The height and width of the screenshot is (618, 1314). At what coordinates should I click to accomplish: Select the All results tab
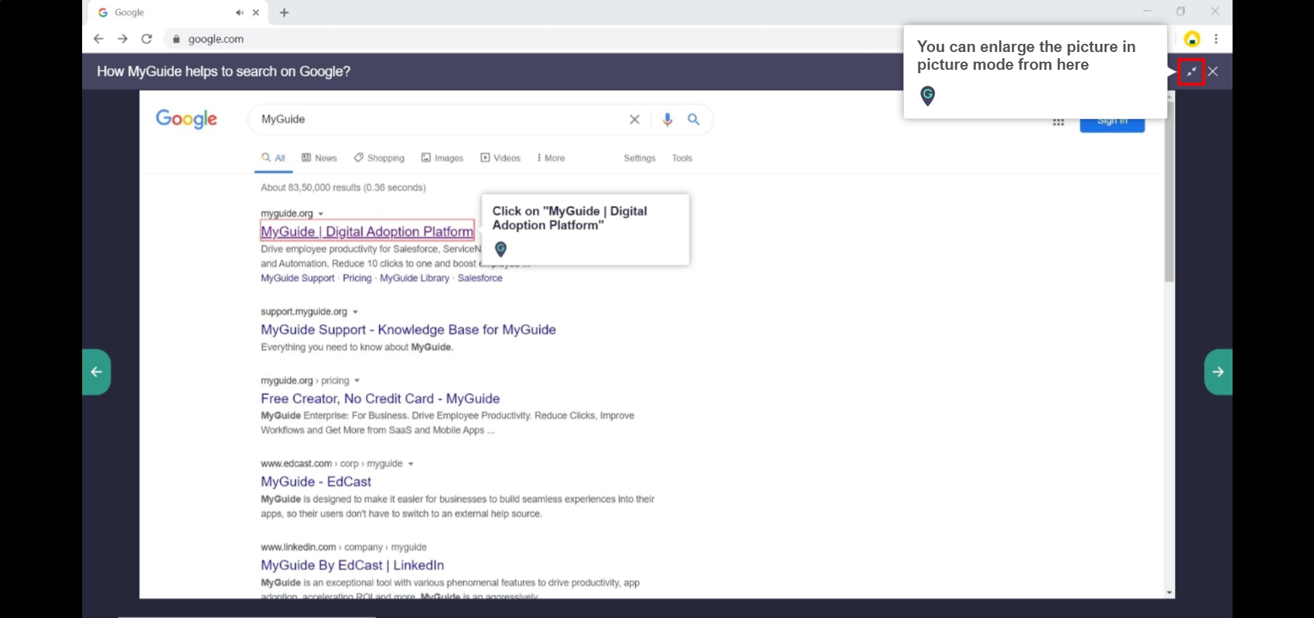[x=274, y=158]
